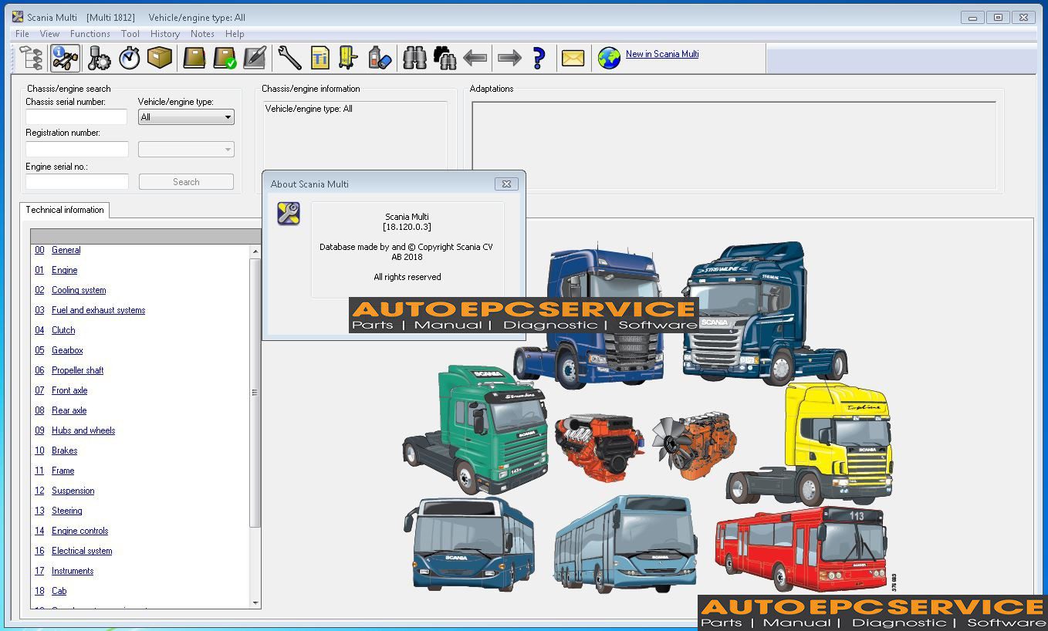Expand the disabled dropdown beside Registration number

(186, 150)
